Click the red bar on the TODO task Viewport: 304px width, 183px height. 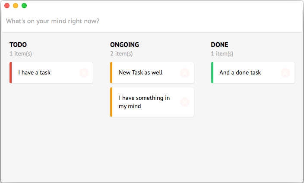[x=11, y=73]
